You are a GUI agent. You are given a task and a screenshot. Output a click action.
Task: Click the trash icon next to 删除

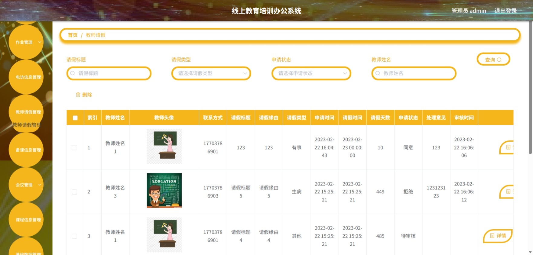click(78, 95)
